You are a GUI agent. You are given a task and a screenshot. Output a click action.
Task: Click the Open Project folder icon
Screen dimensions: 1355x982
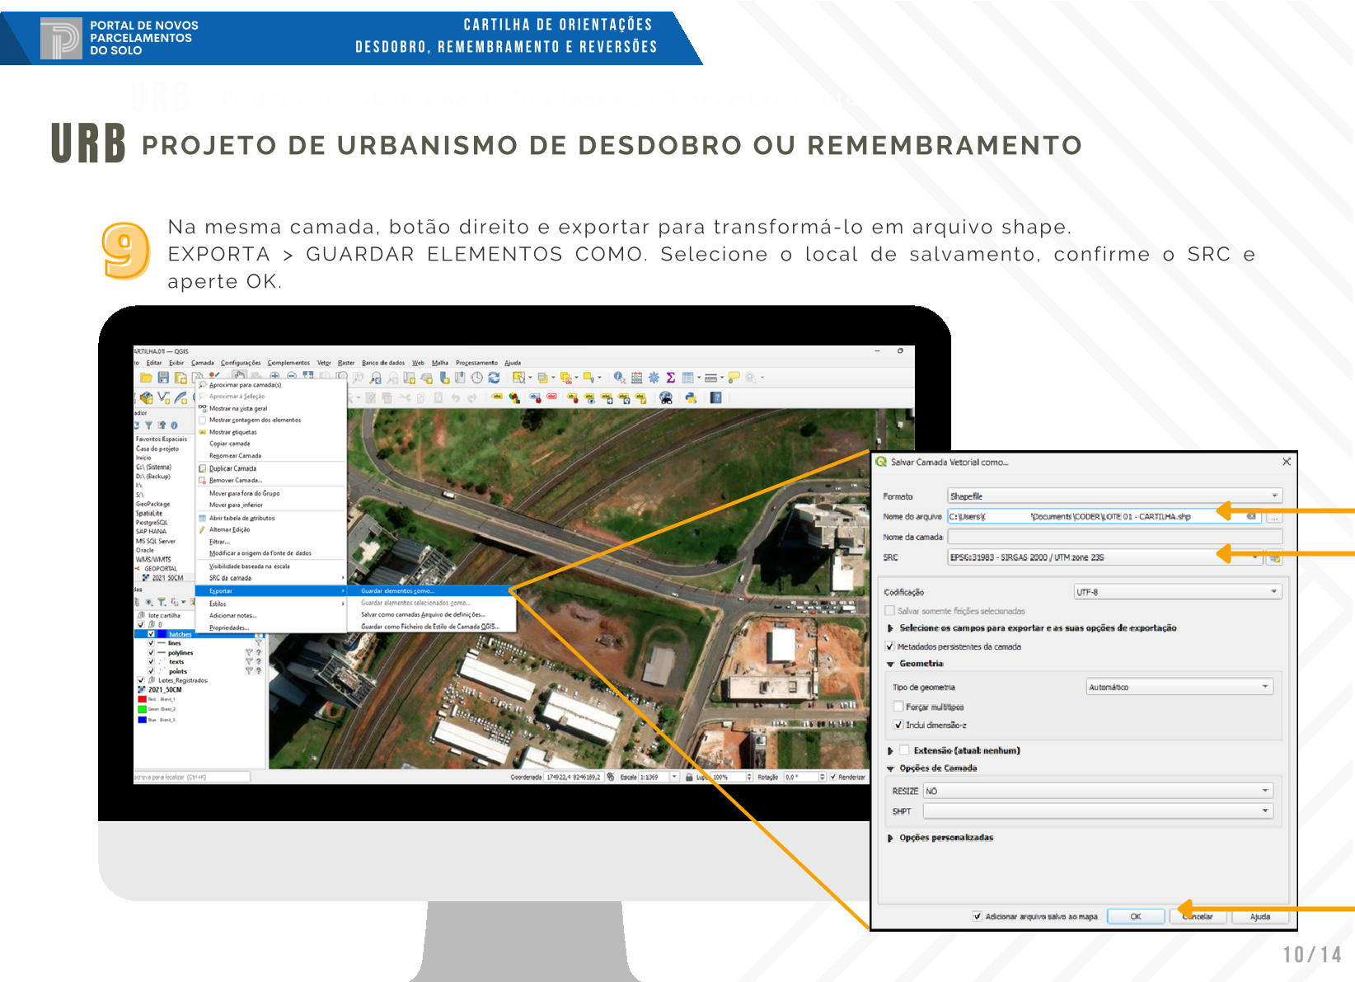click(146, 378)
